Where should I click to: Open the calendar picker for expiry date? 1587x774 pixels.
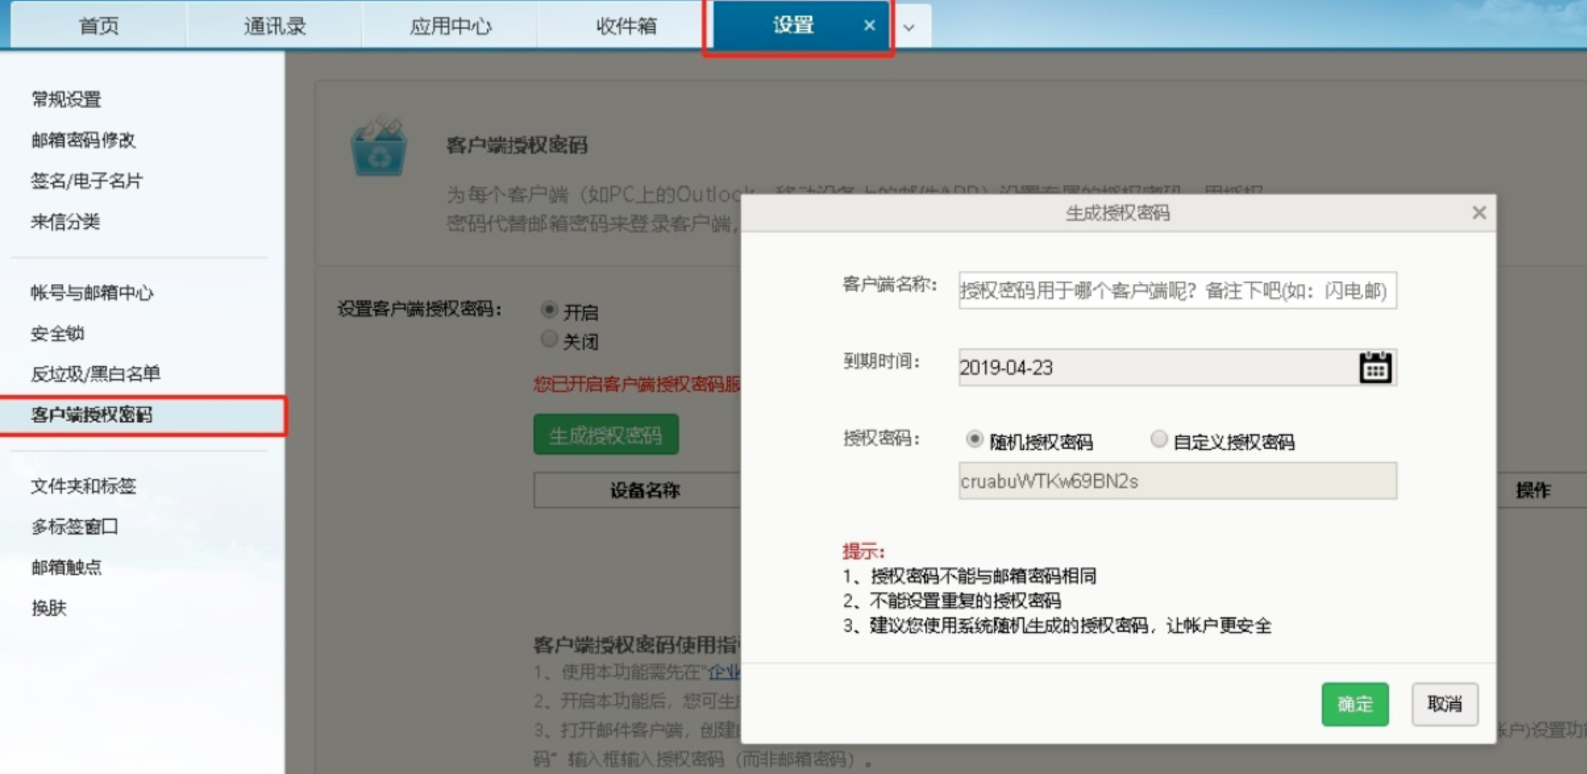tap(1374, 367)
